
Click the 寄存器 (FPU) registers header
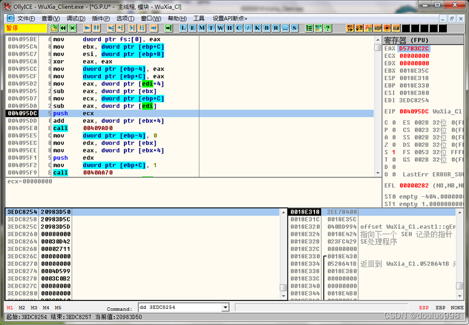pos(423,40)
